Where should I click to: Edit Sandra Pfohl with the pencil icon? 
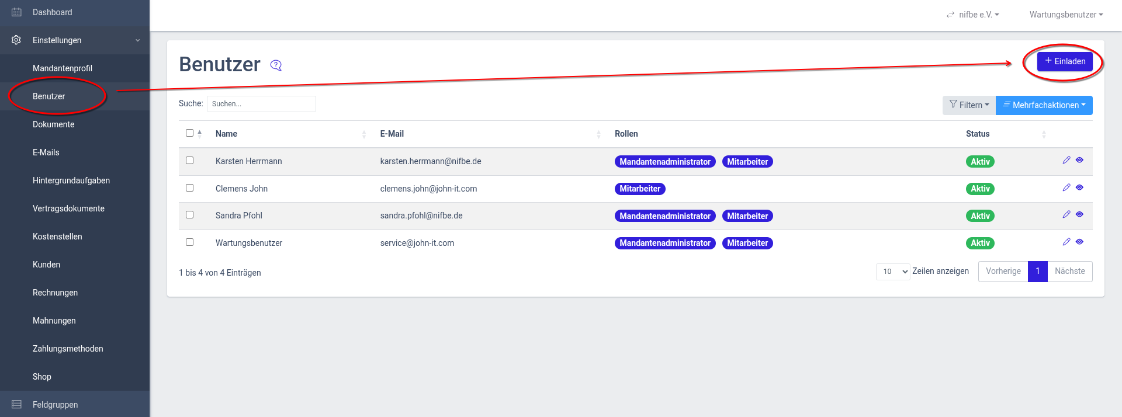click(x=1066, y=214)
